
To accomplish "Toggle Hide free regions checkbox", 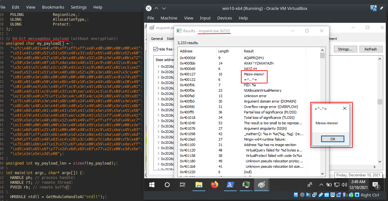I will (156, 49).
